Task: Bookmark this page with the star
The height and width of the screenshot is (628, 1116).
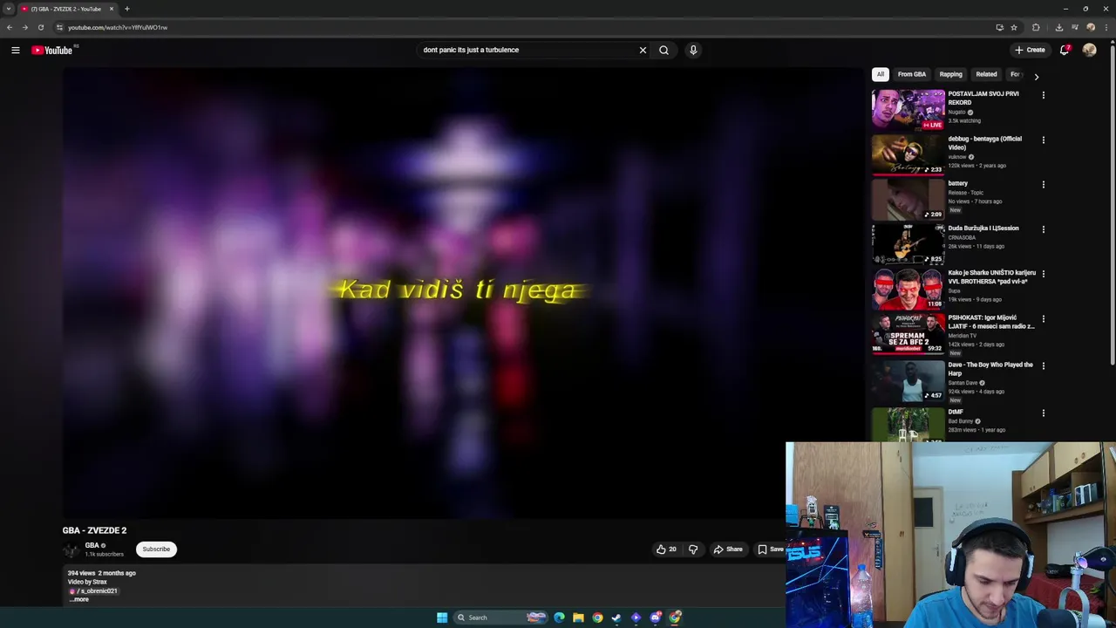Action: pos(1013,27)
